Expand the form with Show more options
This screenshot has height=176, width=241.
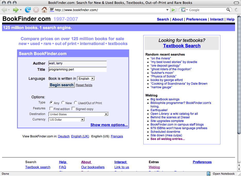109,125
